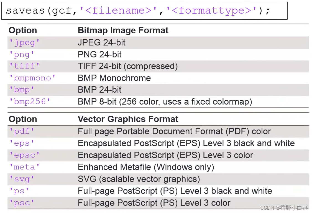Select the 'png' option cell
This screenshot has height=213, width=312.
click(x=22, y=54)
